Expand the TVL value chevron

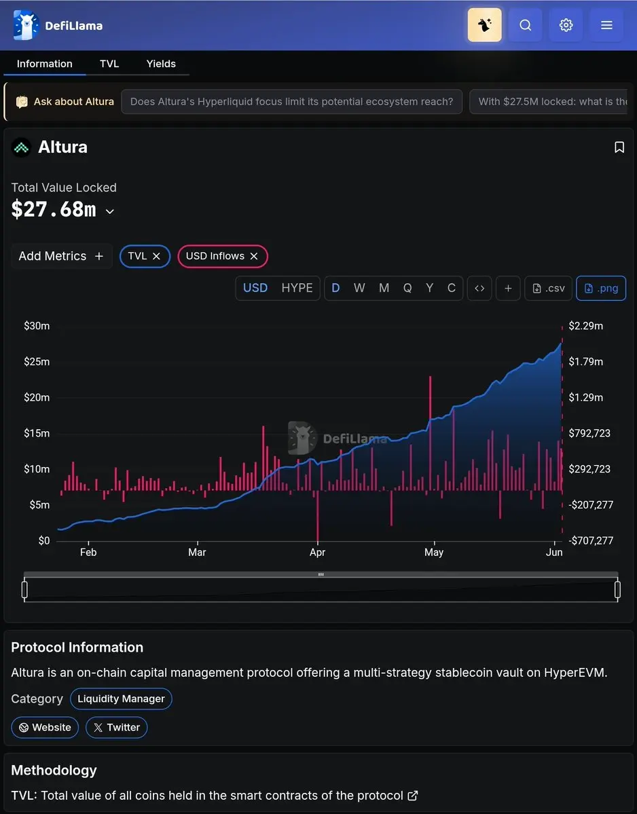tap(109, 211)
